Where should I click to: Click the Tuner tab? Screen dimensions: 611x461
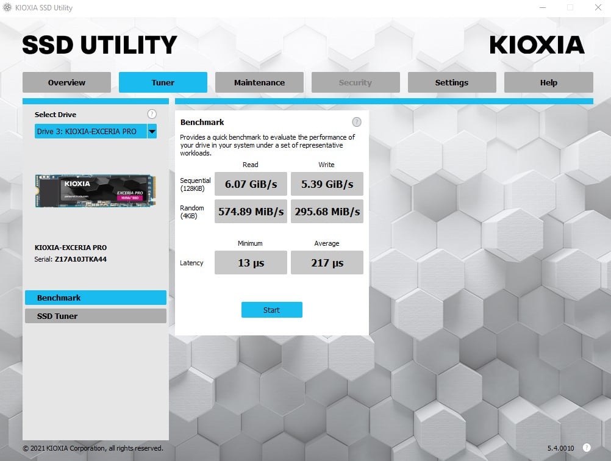click(x=163, y=82)
